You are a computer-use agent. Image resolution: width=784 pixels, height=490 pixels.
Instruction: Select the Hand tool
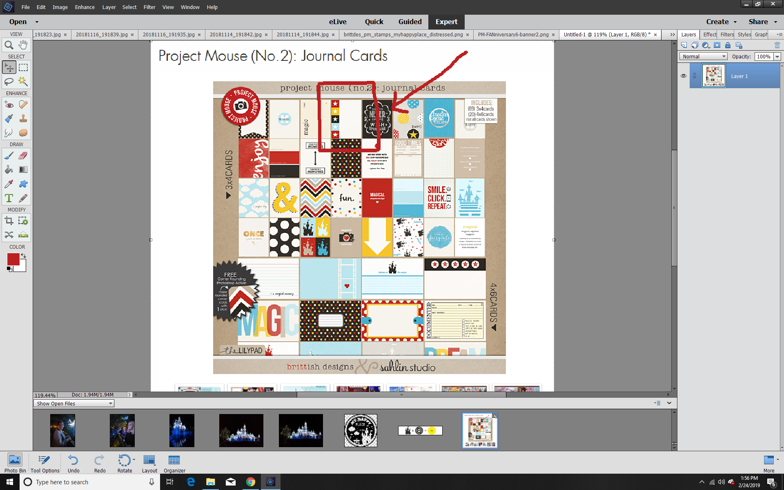(23, 45)
